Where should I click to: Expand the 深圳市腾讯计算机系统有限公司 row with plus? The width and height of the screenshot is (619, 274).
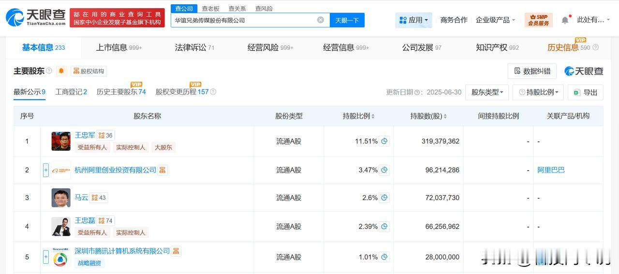[46, 257]
